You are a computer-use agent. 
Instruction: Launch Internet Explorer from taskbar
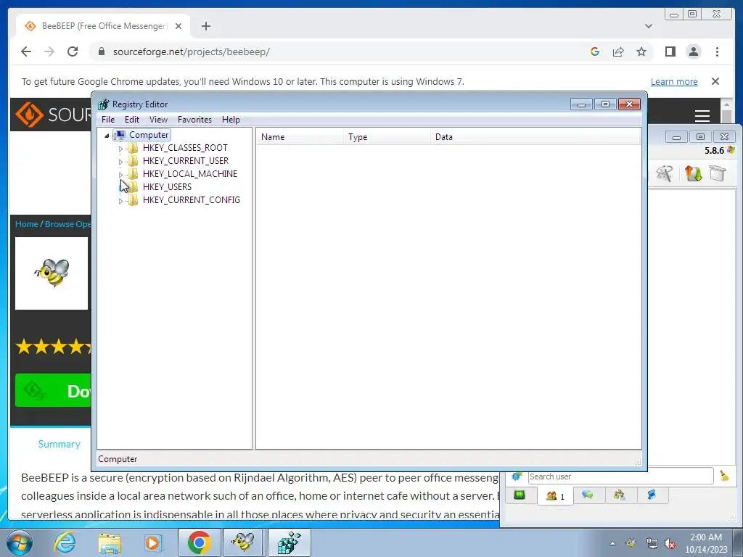click(65, 542)
